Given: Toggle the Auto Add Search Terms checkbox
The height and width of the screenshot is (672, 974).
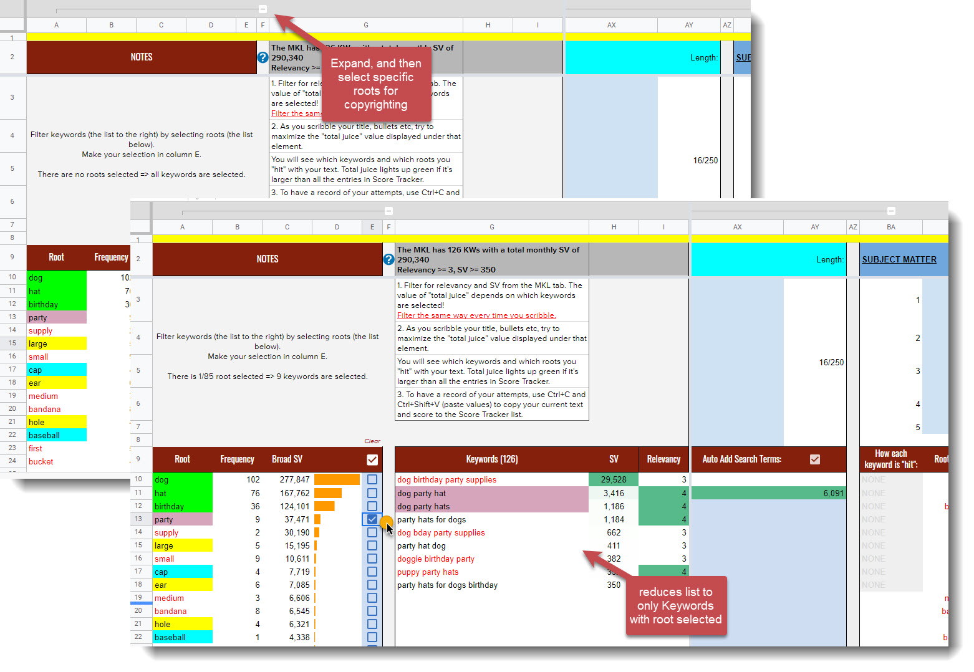Looking at the screenshot, I should tap(815, 459).
